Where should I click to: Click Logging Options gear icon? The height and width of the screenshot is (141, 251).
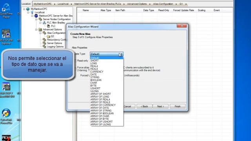coord(44,47)
